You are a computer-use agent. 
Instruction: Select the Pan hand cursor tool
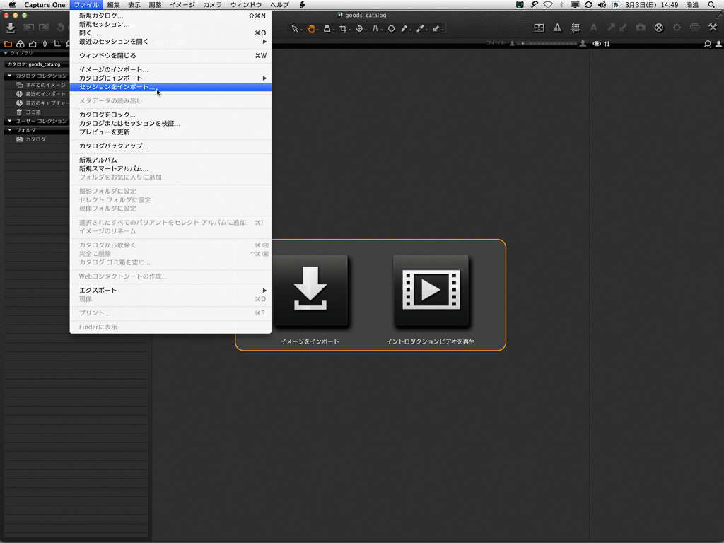[310, 28]
